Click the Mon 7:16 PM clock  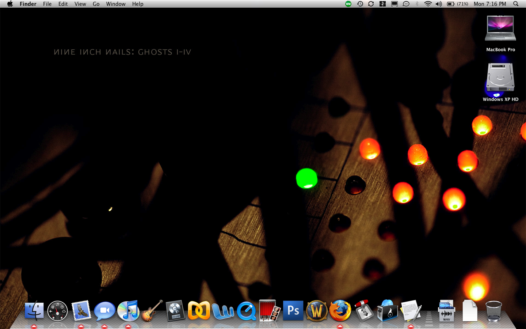(x=490, y=4)
